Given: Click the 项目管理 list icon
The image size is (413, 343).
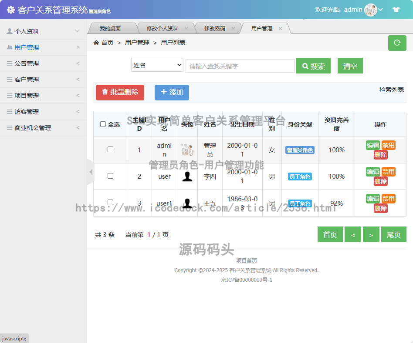Looking at the screenshot, I should point(10,95).
